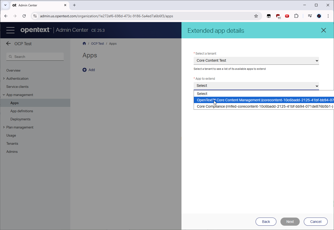This screenshot has height=230, width=334.
Task: Open the Select a tenant dropdown
Action: pyautogui.click(x=256, y=60)
